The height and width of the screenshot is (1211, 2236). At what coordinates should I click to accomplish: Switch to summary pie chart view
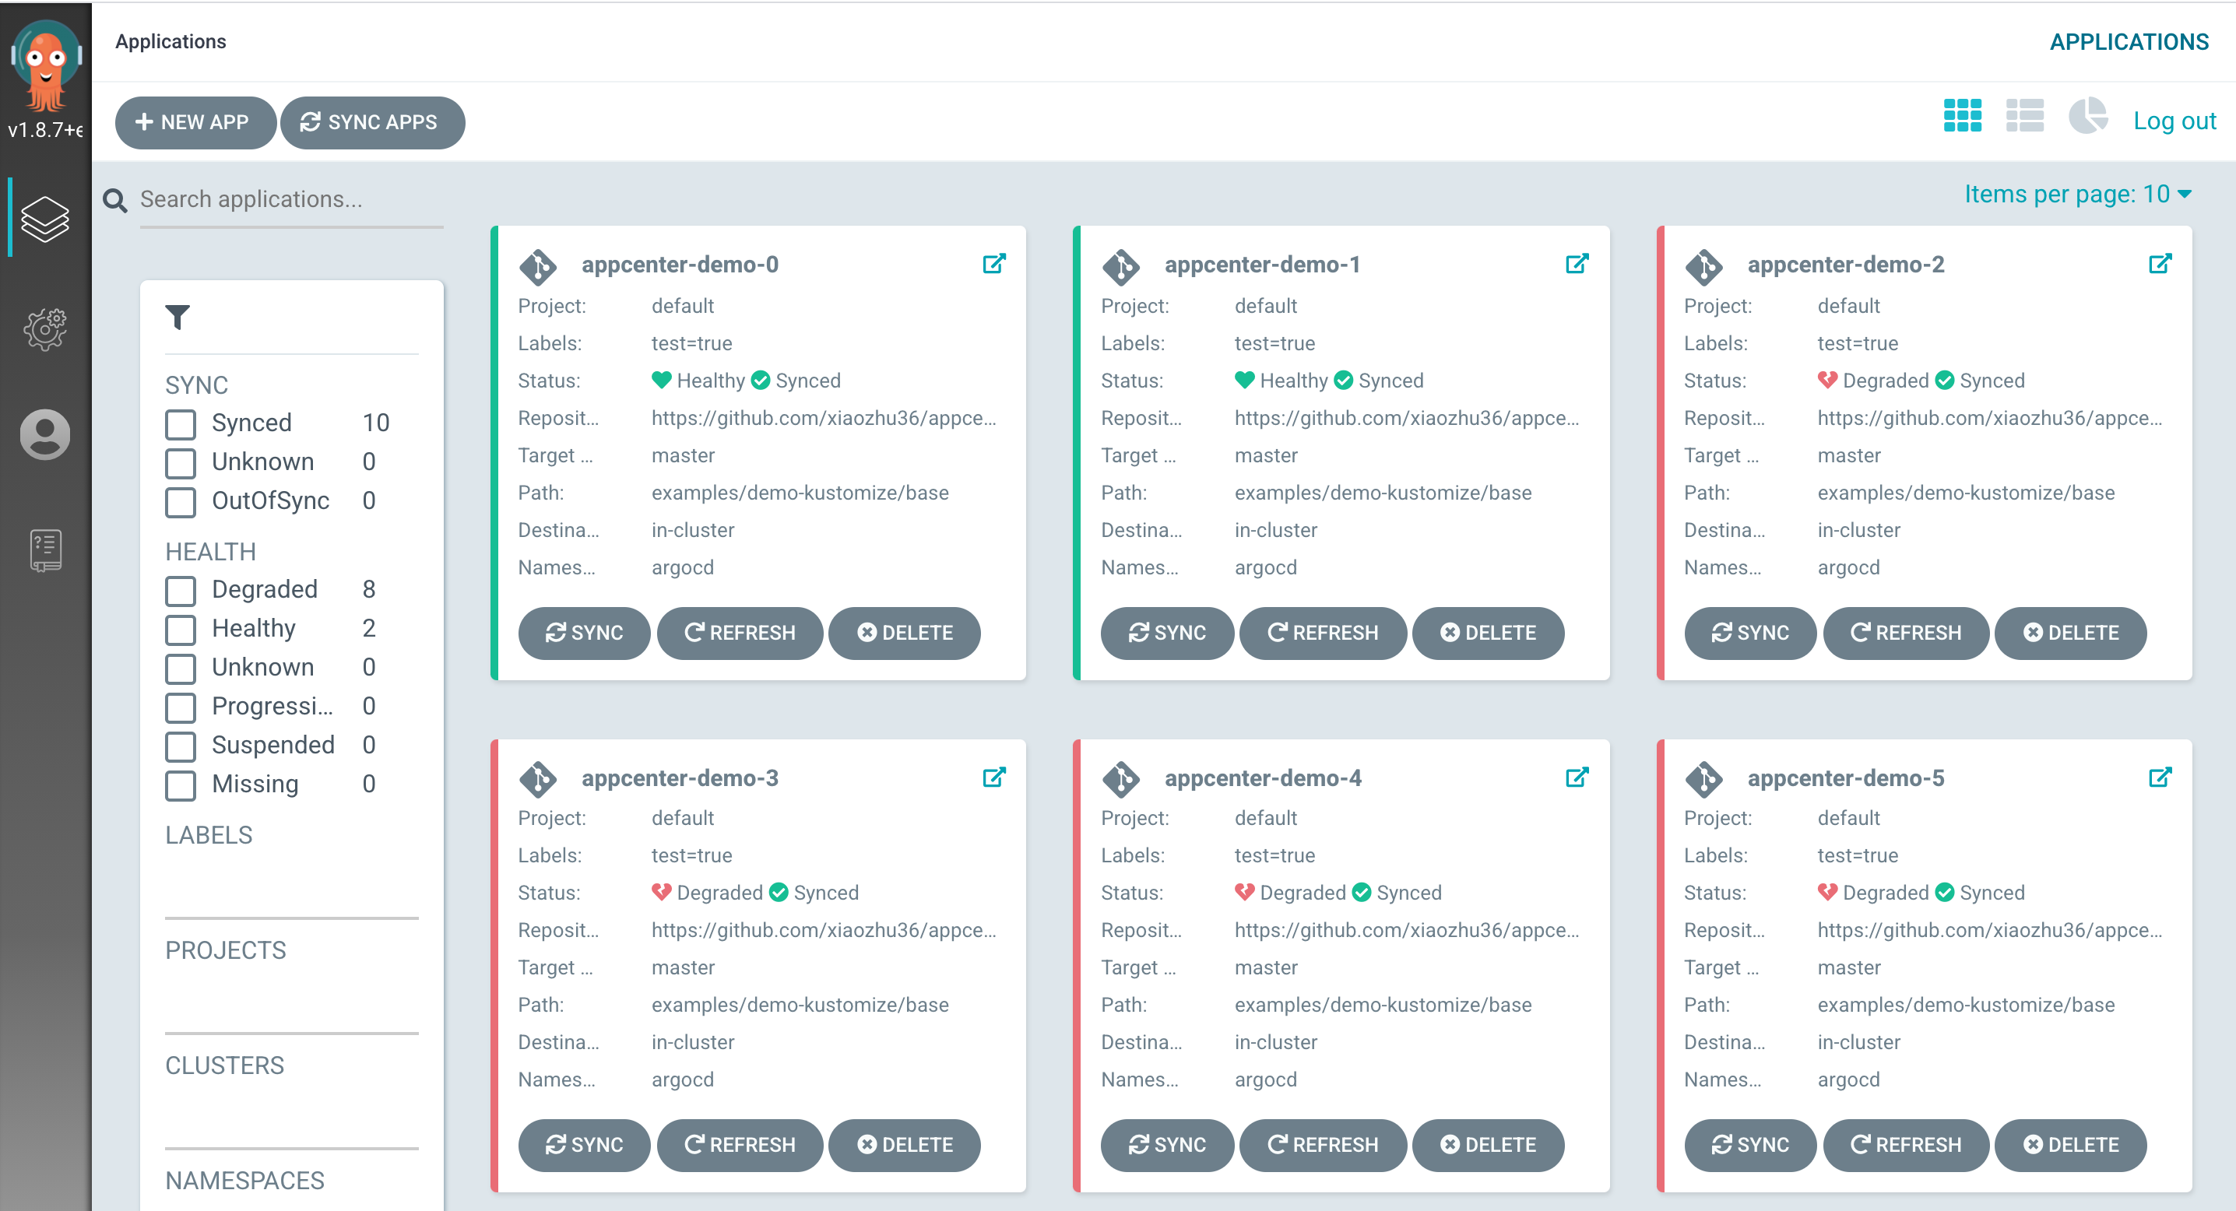point(2087,115)
